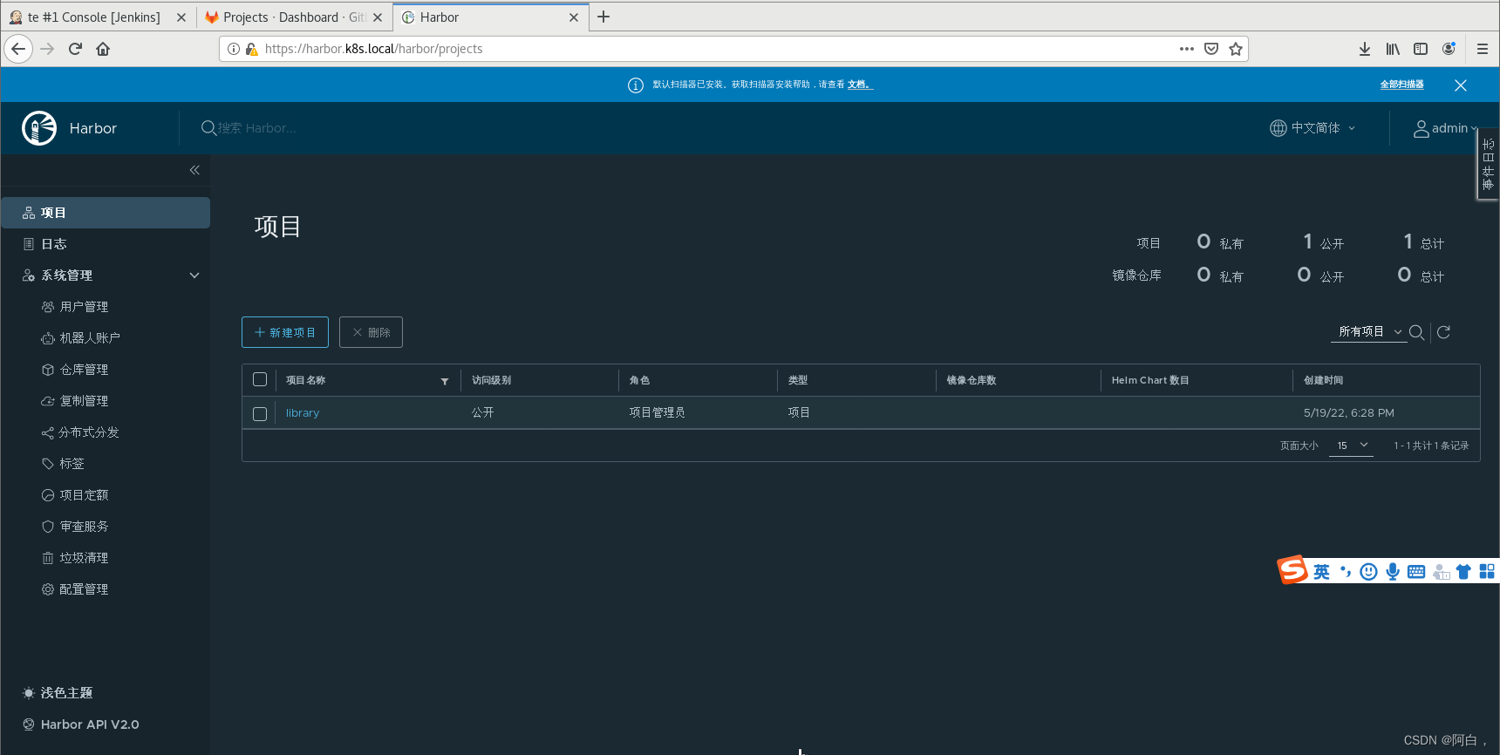This screenshot has width=1500, height=755.
Task: Open the Sogou soft keyboard icon
Action: [x=1416, y=572]
